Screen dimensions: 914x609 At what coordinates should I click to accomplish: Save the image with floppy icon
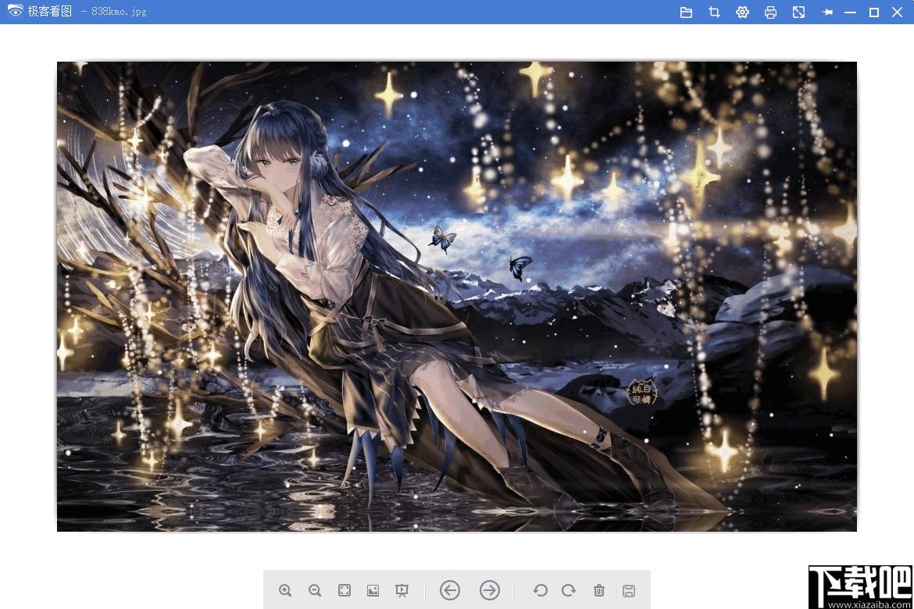(x=628, y=590)
